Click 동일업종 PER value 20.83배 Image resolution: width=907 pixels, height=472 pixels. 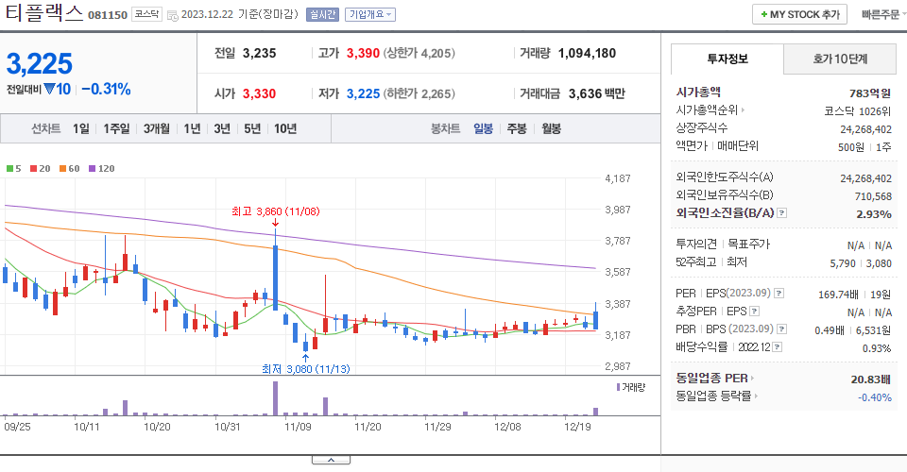click(870, 379)
